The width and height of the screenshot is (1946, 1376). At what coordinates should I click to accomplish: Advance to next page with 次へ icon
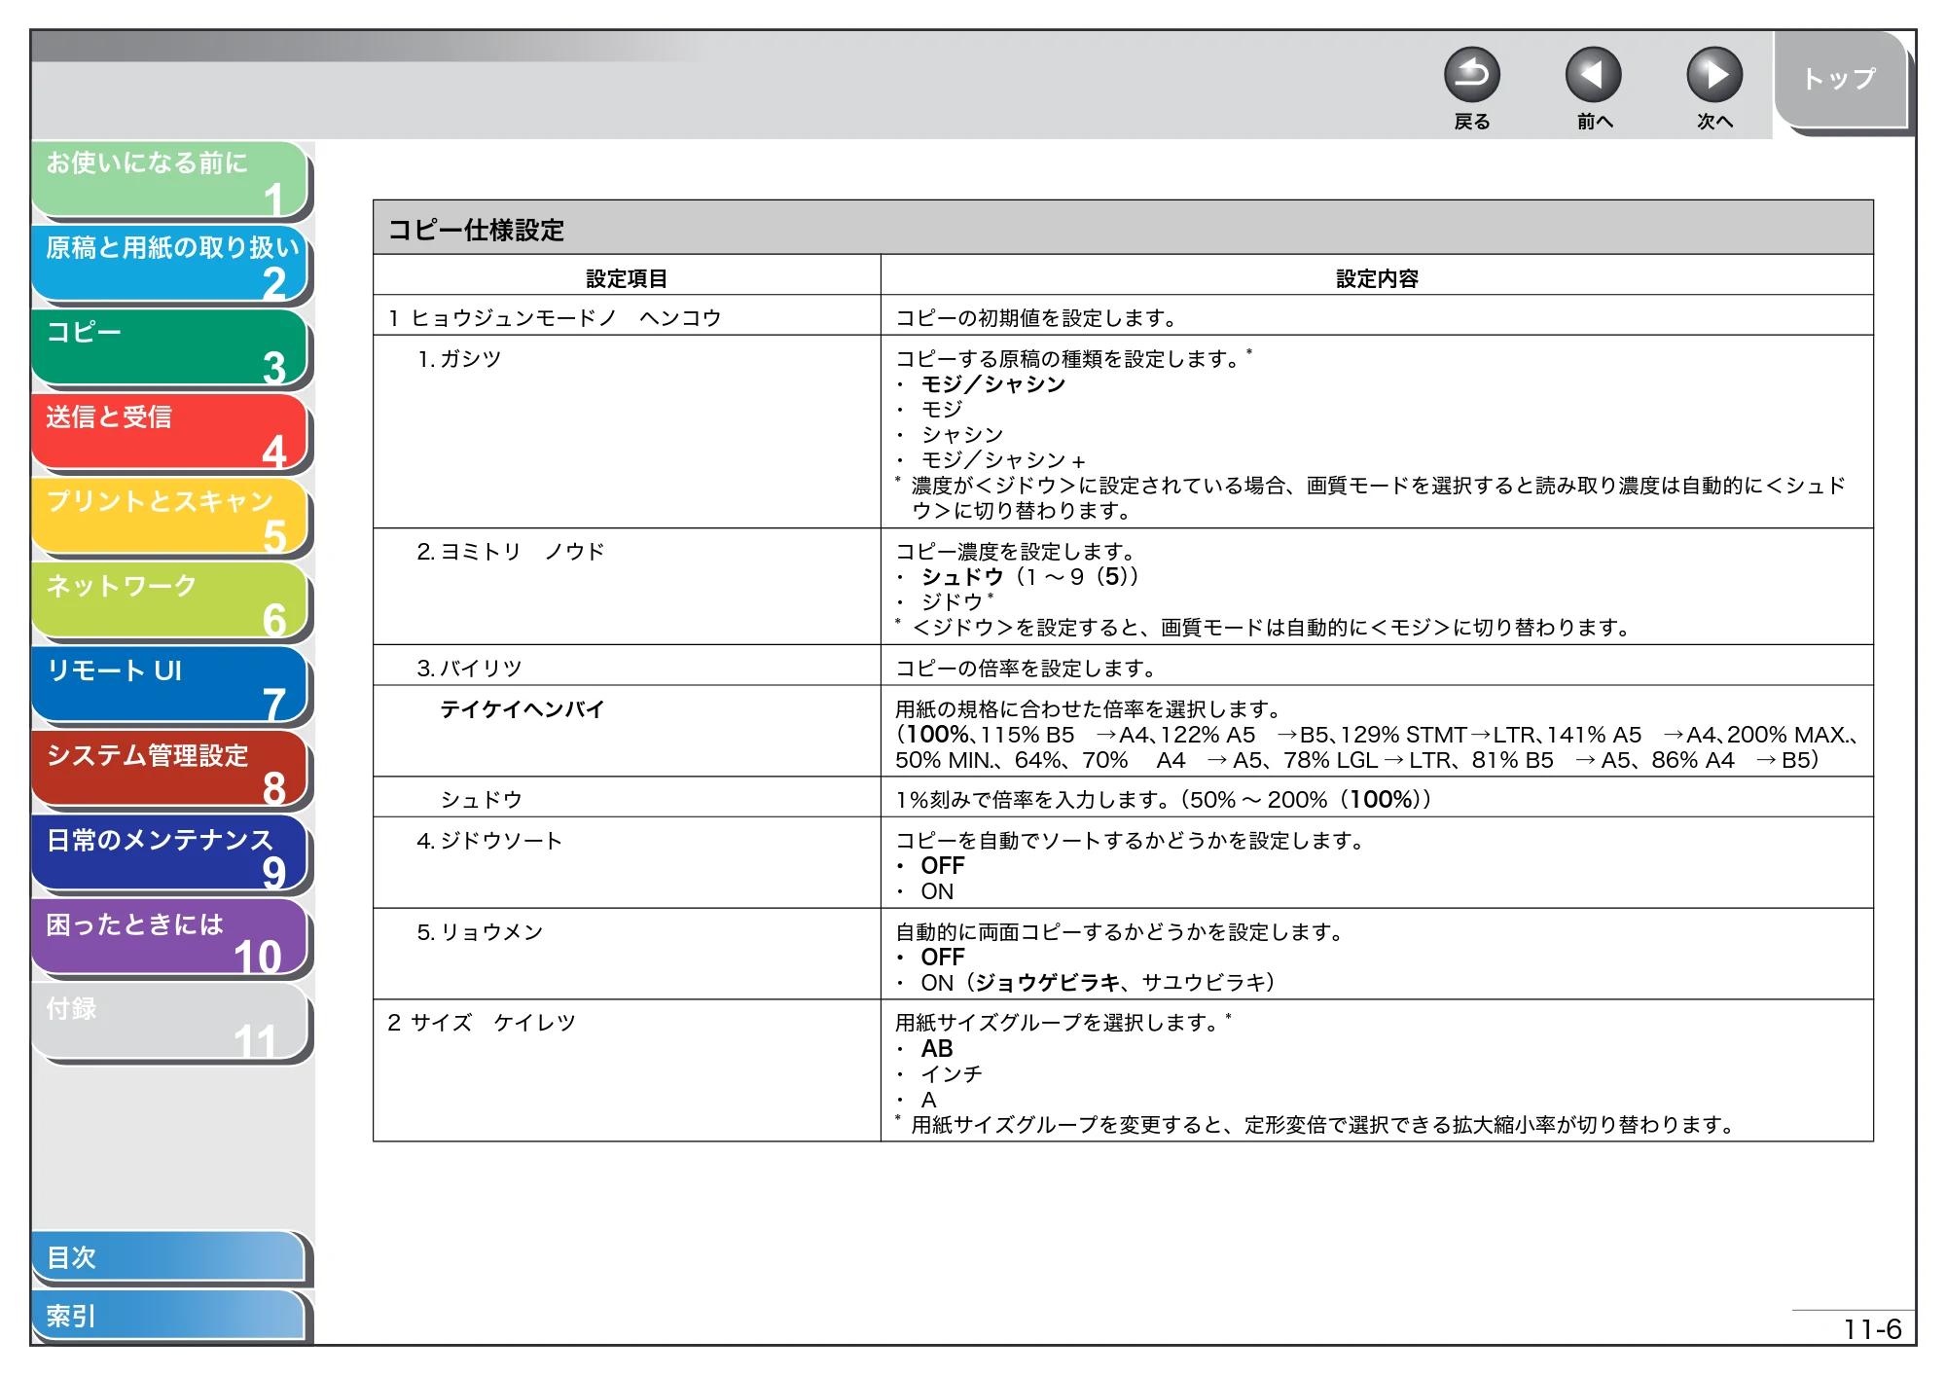point(1713,75)
